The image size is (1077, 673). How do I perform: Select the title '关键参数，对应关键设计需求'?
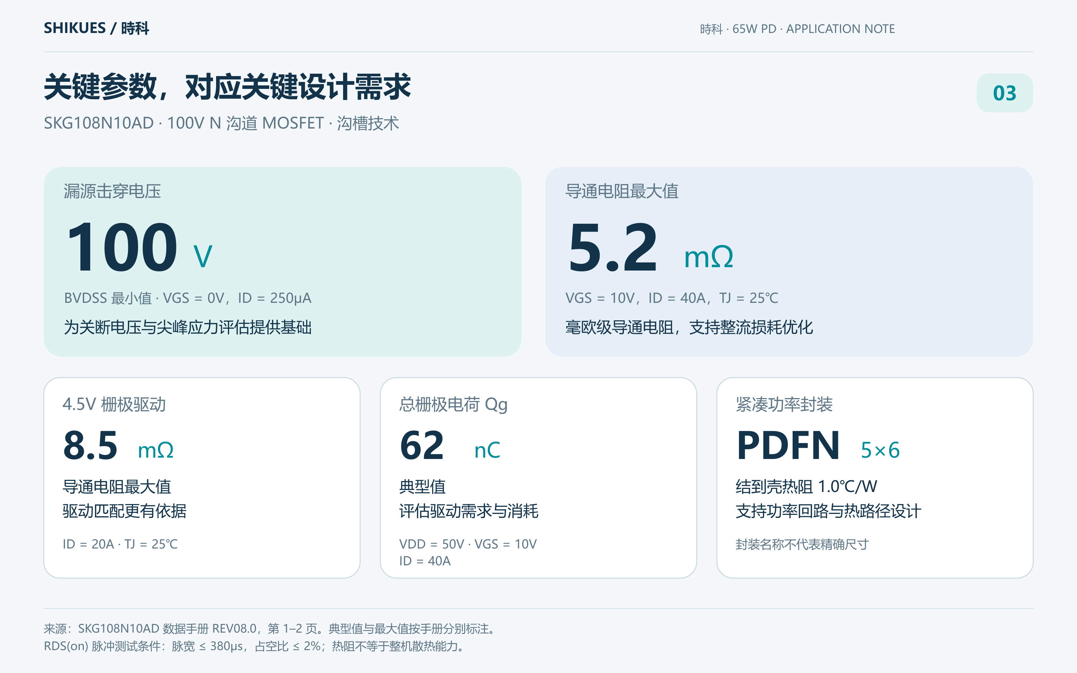[227, 86]
